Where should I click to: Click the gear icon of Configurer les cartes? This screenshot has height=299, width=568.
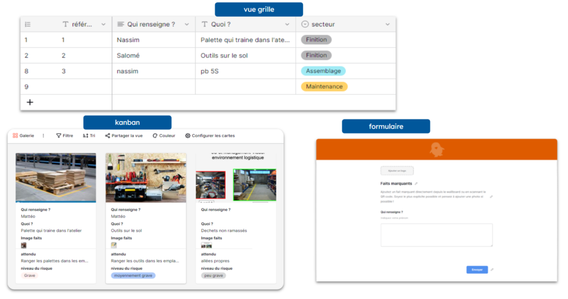click(187, 136)
